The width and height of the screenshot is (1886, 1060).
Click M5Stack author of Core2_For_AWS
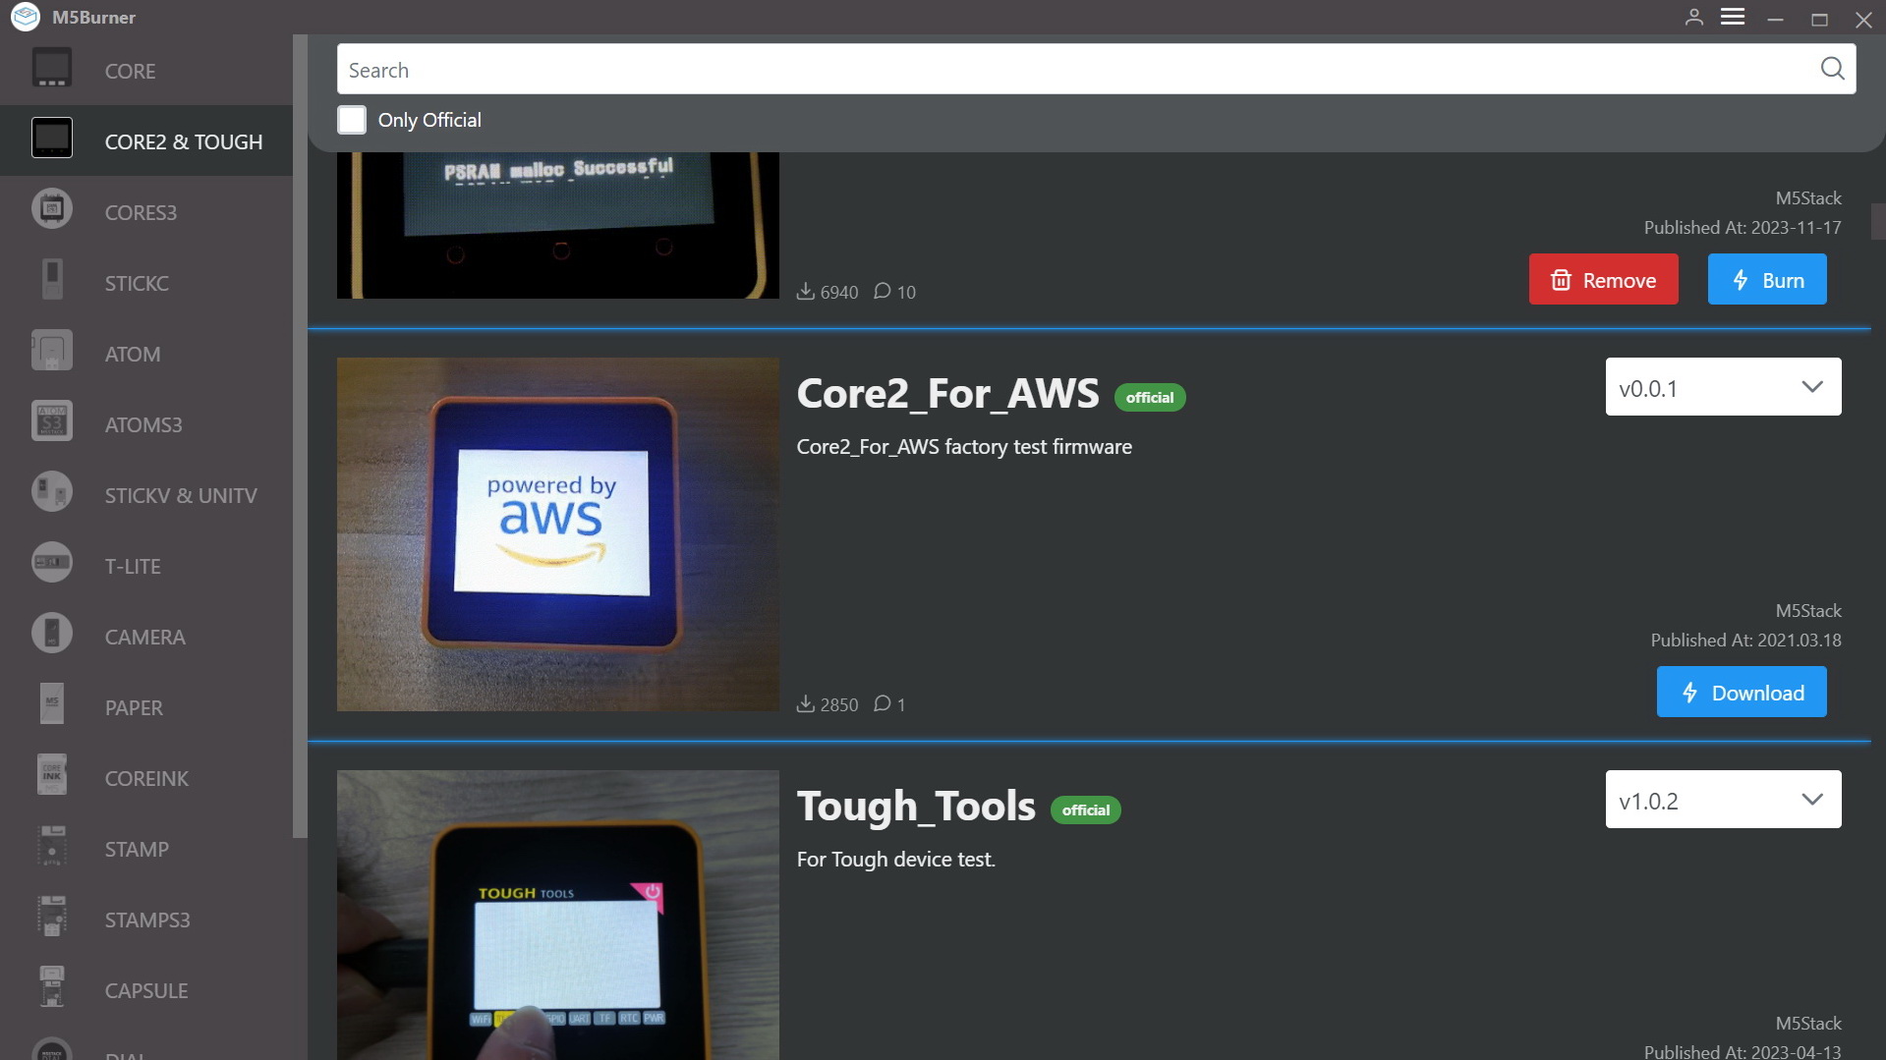point(1808,611)
